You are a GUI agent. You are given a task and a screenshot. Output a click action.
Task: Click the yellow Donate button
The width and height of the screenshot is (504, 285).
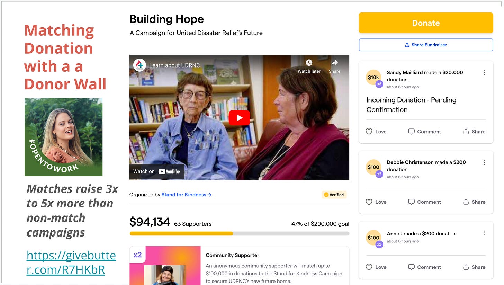coord(426,23)
